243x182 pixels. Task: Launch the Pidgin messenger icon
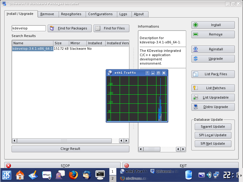click(x=60, y=175)
